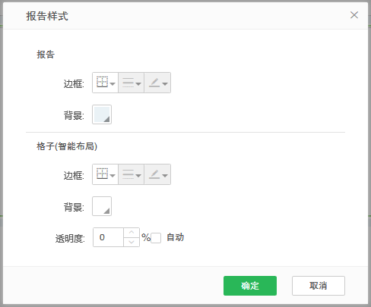Open border line style dropdown in 报告 section

(132, 83)
